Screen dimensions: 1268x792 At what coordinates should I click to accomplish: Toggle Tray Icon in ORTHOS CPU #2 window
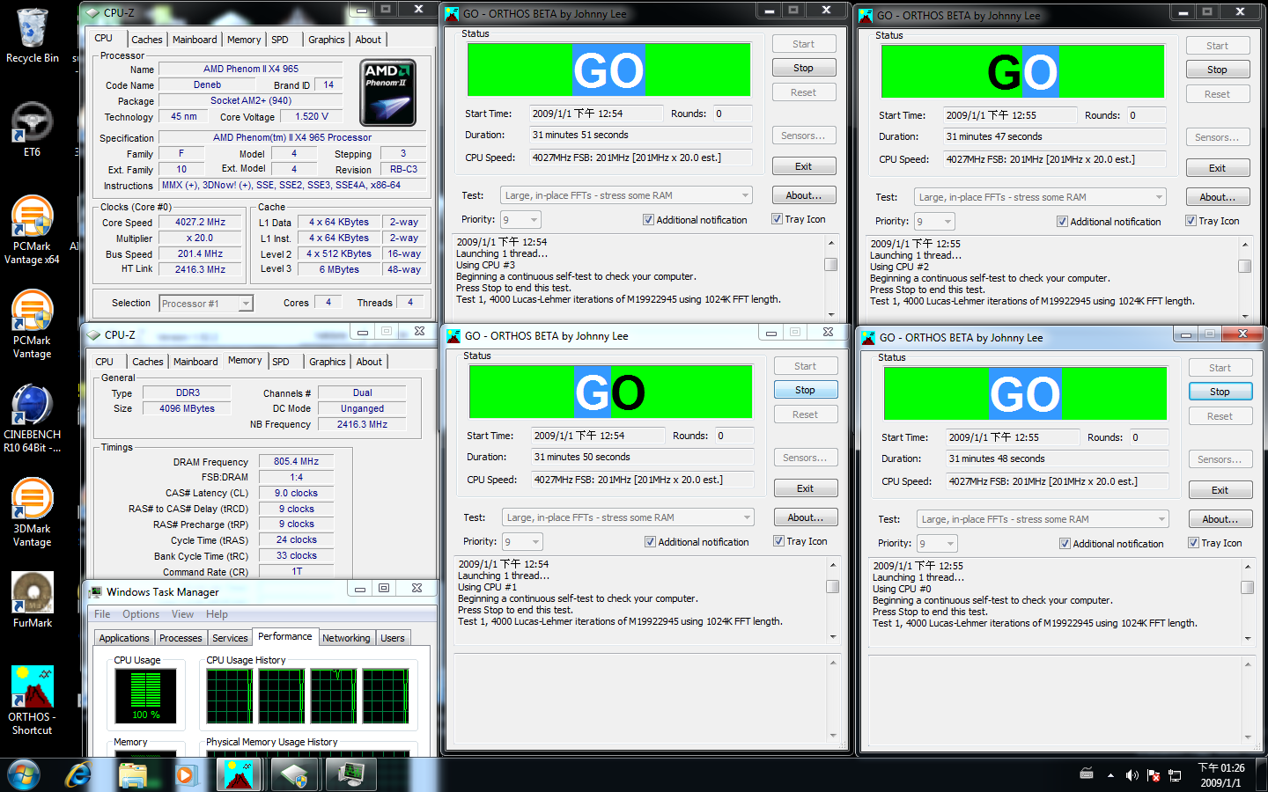[1191, 221]
